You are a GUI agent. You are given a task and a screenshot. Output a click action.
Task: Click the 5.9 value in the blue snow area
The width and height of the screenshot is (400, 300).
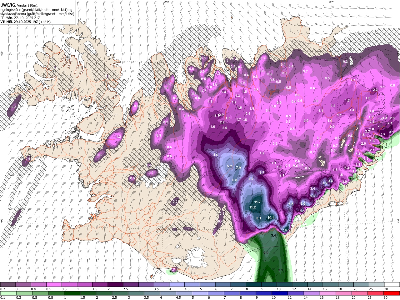click(229, 166)
